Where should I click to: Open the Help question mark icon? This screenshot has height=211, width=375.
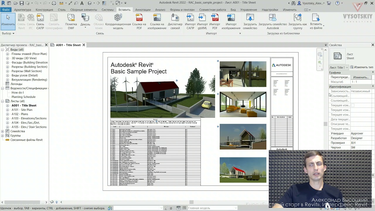click(337, 3)
